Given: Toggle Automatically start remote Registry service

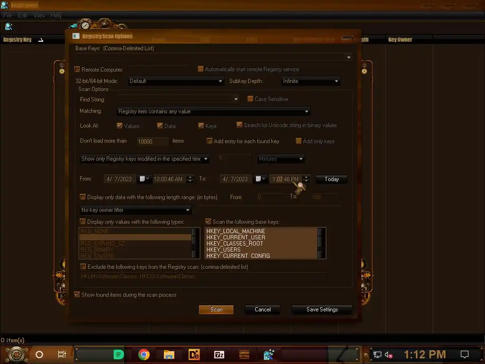Looking at the screenshot, I should click(x=200, y=69).
